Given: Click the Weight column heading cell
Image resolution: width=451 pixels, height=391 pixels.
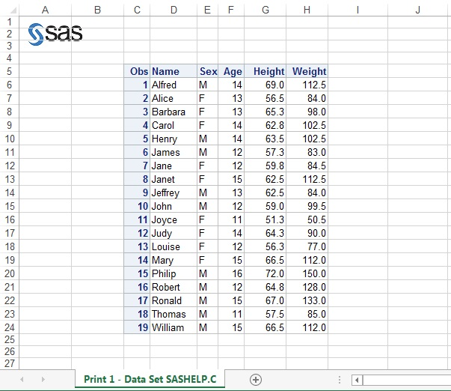Looking at the screenshot, I should pos(307,72).
